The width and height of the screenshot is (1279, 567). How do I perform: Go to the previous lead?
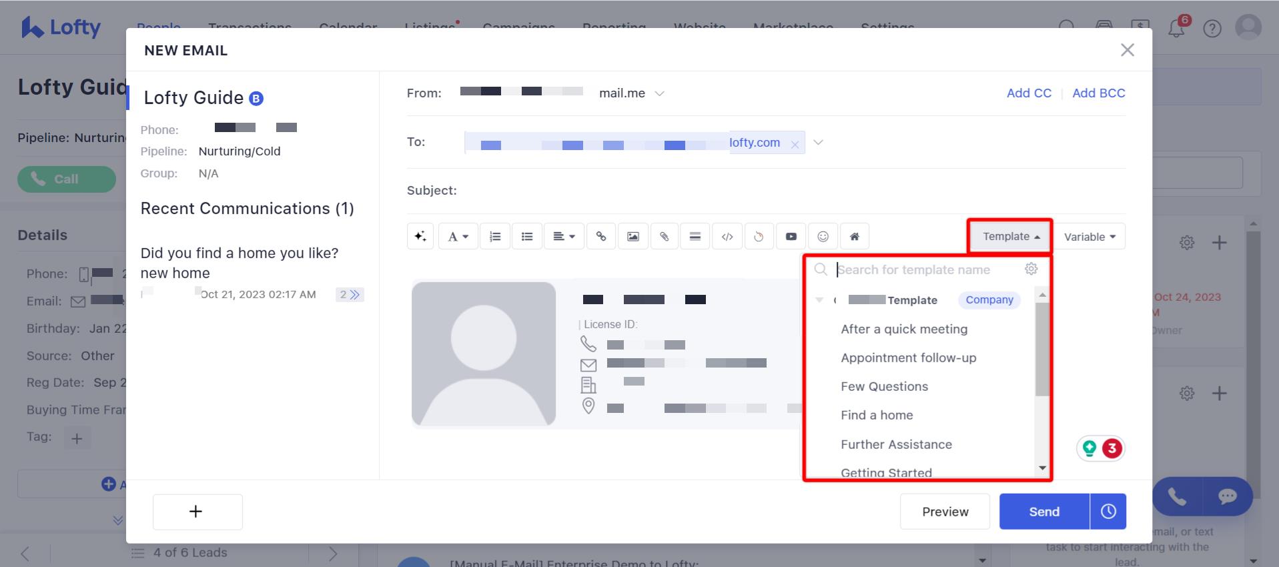tap(25, 553)
